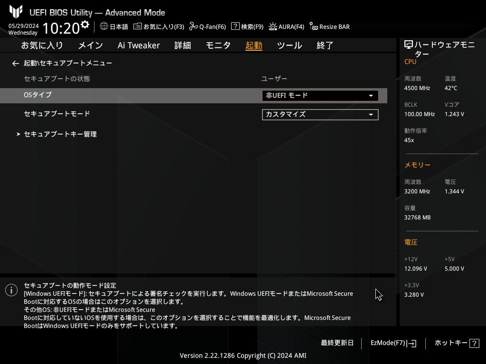Image resolution: width=486 pixels, height=364 pixels.
Task: Click the +5V 5.000 V reading
Action: 454,269
